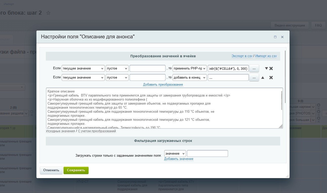The height and width of the screenshot is (193, 327).
Task: Delete the first transformation rule
Action: [271, 68]
